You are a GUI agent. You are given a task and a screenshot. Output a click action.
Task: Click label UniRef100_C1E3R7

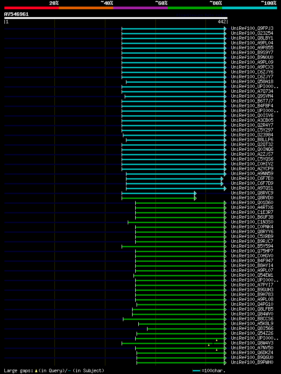pyautogui.click(x=252, y=212)
